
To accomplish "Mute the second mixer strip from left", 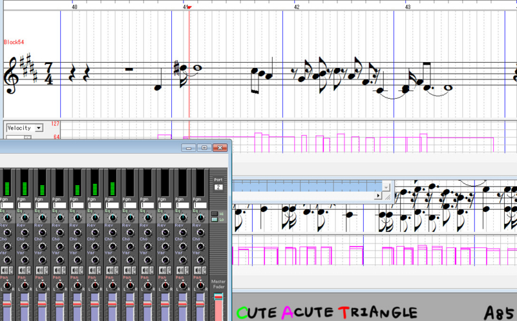I will [22, 270].
